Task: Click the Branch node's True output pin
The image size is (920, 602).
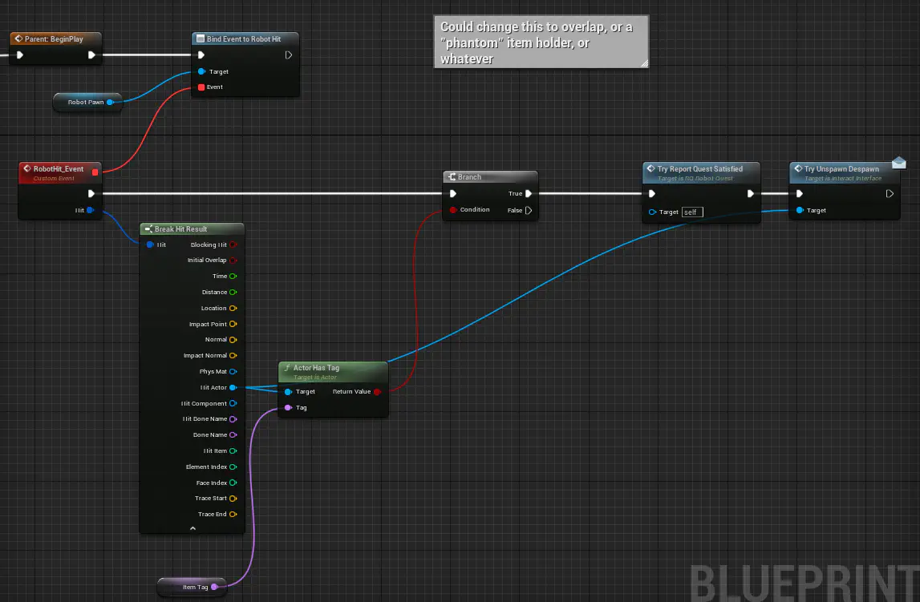Action: 528,193
